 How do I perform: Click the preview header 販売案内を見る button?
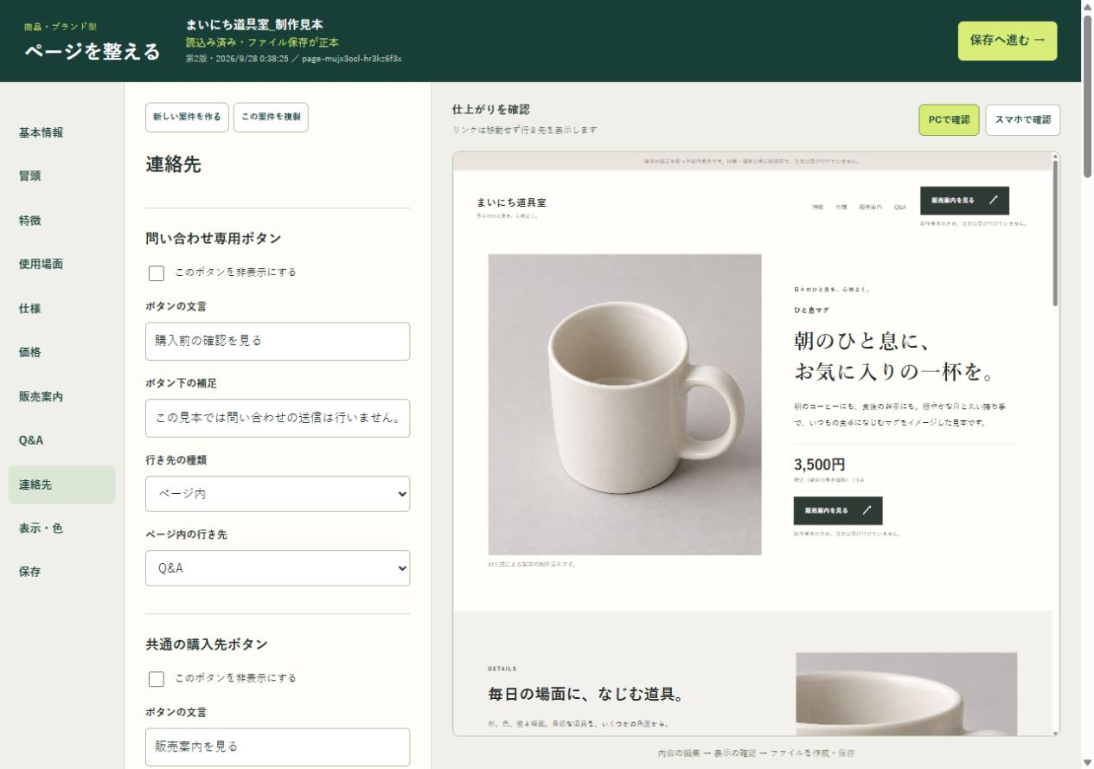click(964, 201)
